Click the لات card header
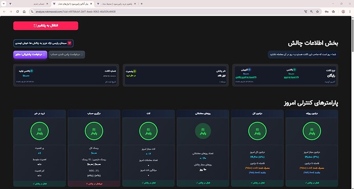This screenshot has width=354, height=189. [148, 114]
